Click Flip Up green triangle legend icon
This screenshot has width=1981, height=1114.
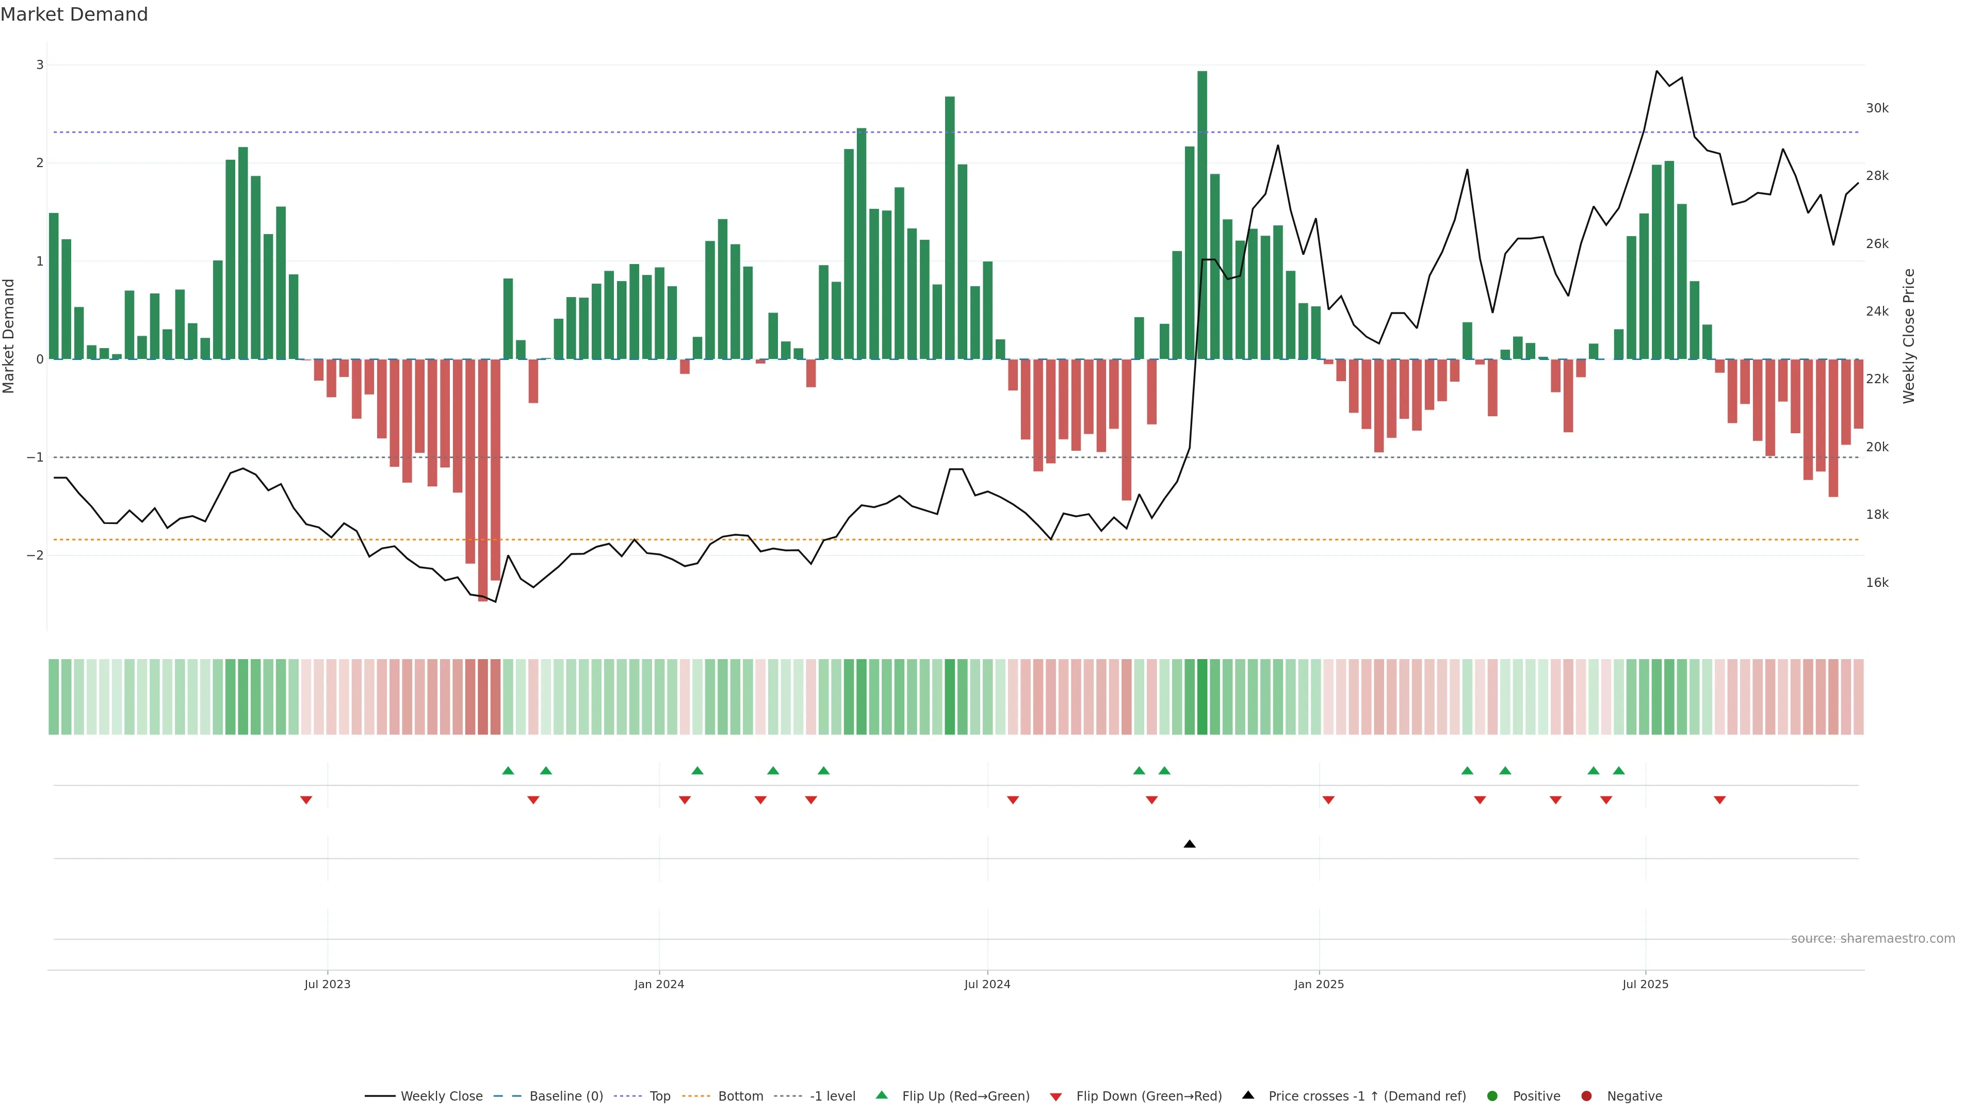point(882,1095)
